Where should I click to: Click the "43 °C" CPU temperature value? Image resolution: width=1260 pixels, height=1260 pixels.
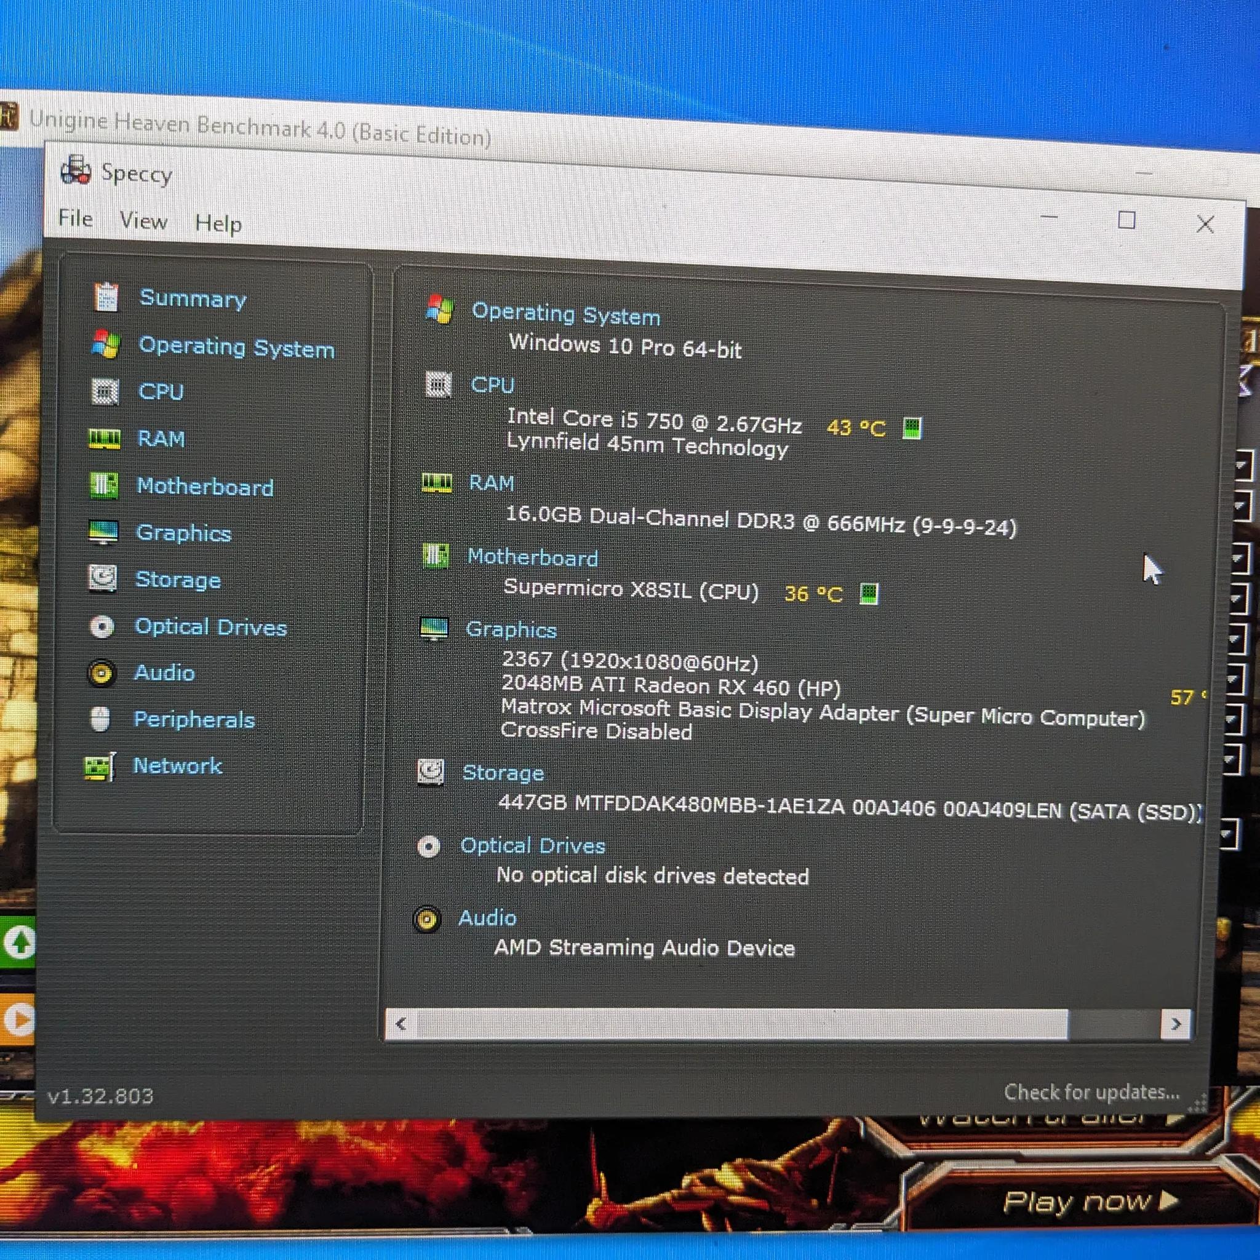coord(856,428)
